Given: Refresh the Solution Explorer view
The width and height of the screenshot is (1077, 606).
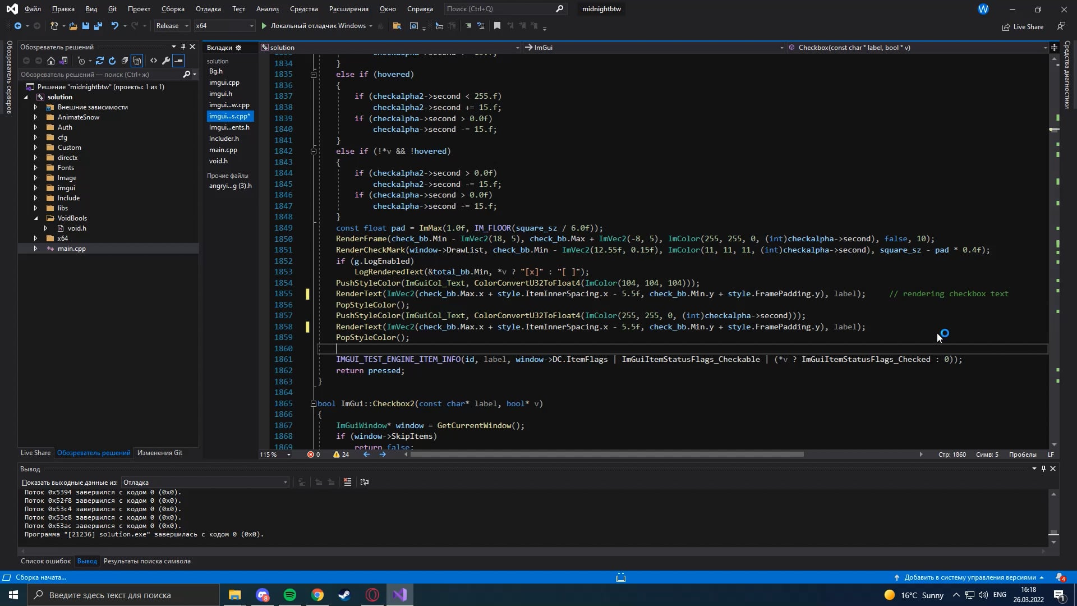Looking at the screenshot, I should point(112,61).
